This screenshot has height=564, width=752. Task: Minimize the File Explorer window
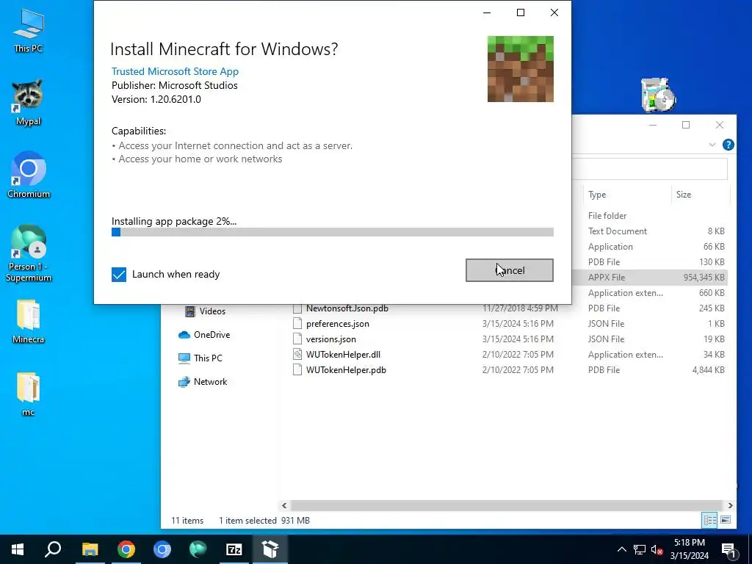653,125
